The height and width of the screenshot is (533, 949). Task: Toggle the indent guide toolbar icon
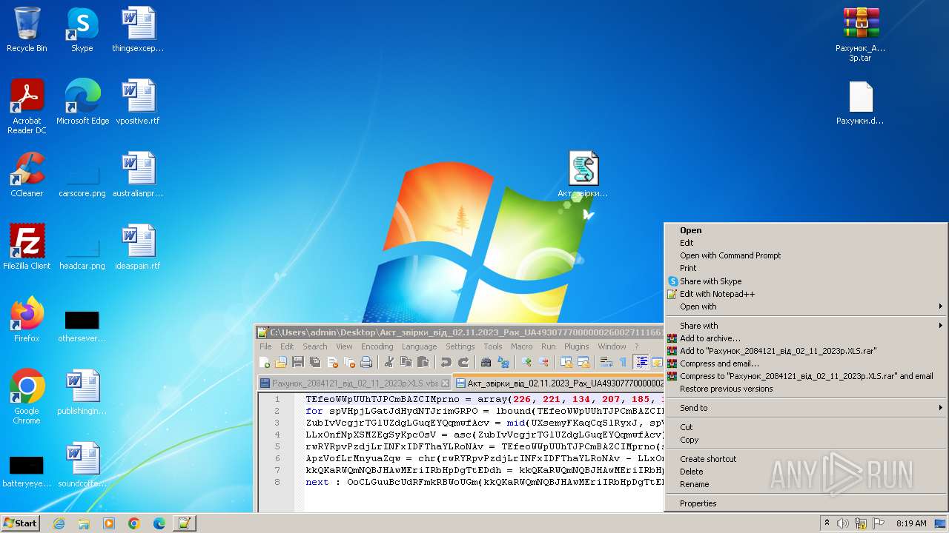point(641,362)
